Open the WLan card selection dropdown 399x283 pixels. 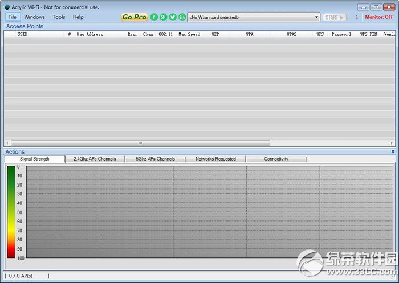[254, 17]
